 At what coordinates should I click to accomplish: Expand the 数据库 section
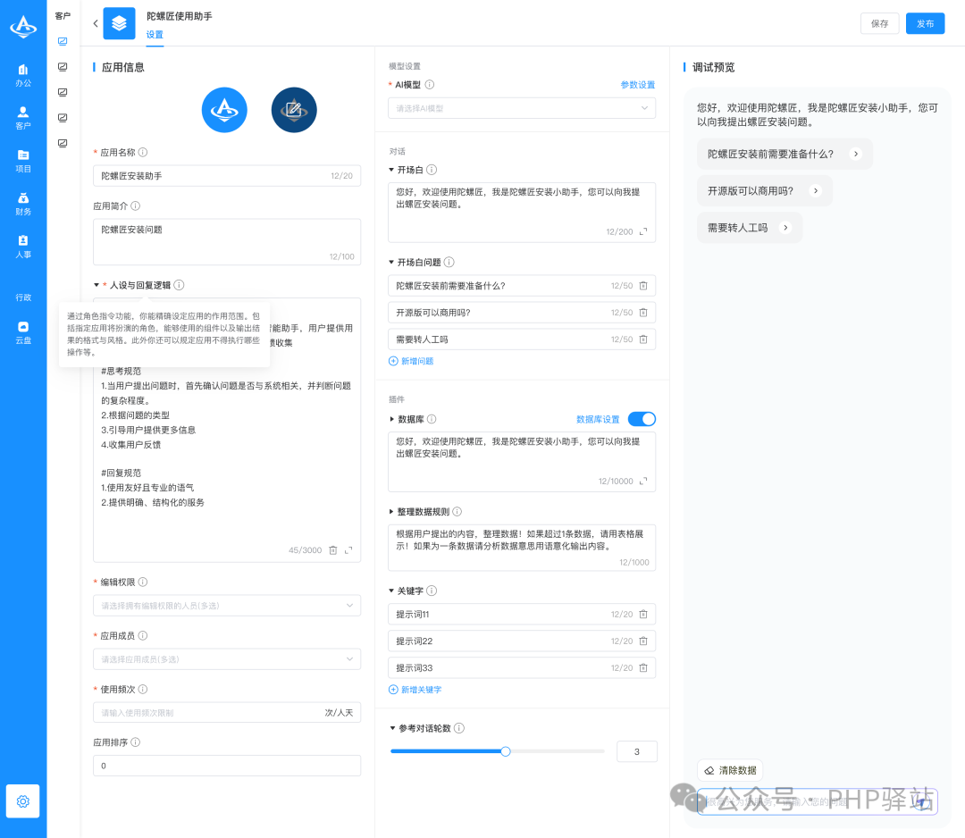(391, 419)
